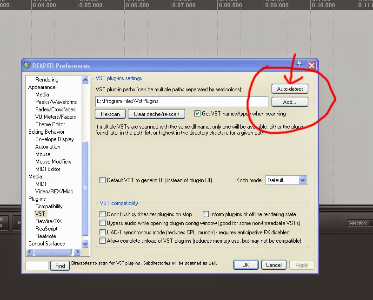
Task: Click the Add... path button
Action: 290,102
